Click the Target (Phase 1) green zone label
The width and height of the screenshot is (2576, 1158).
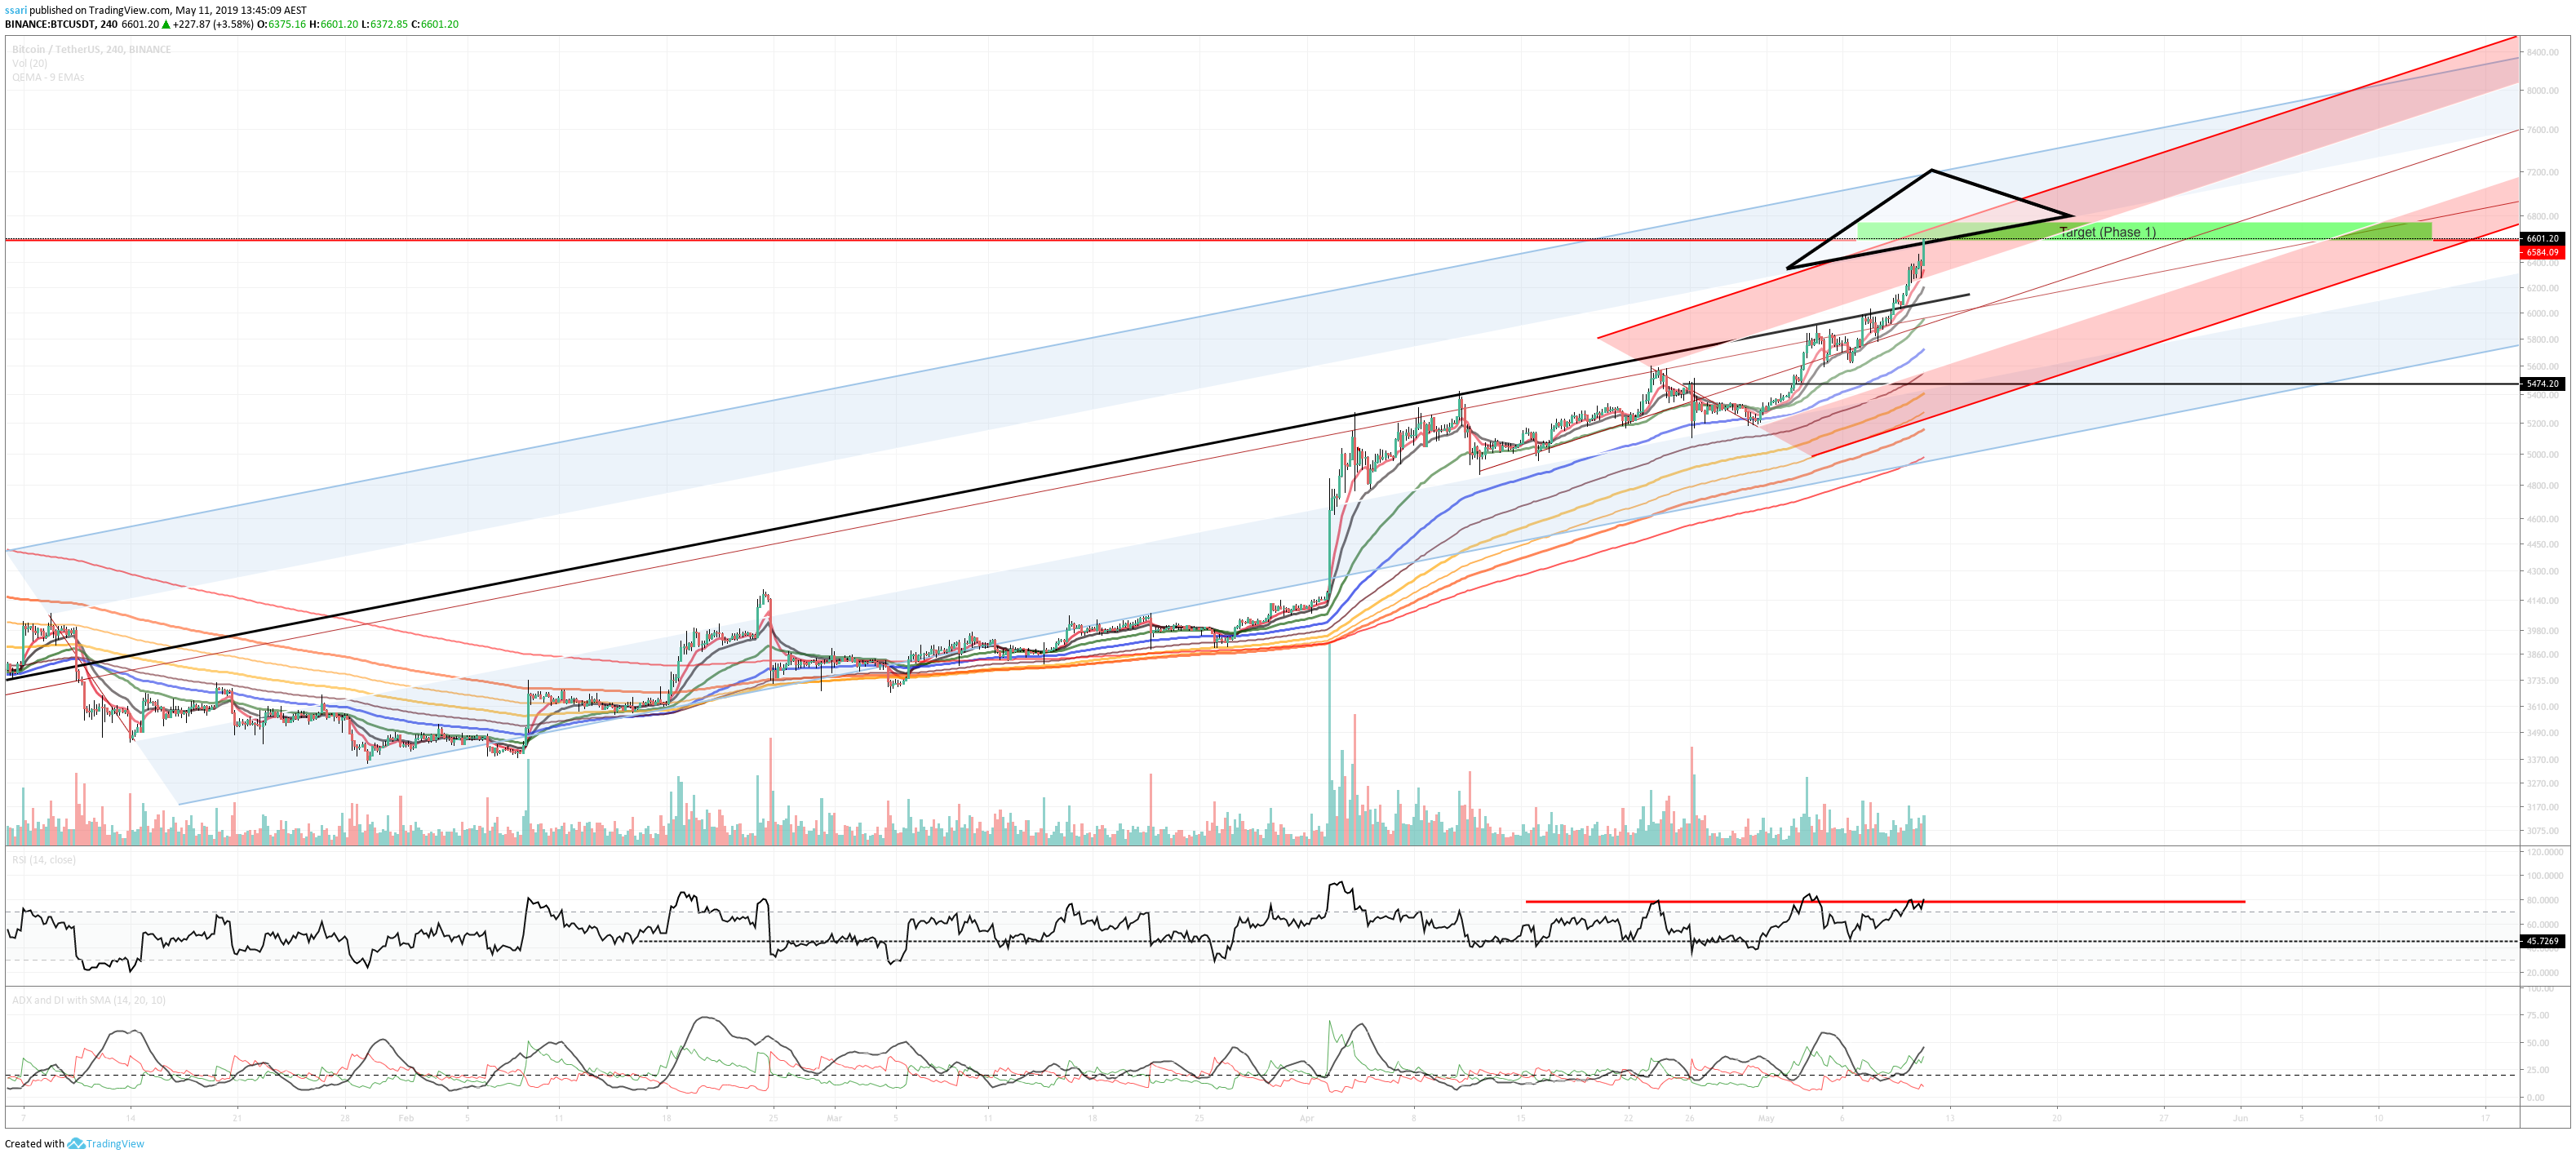click(x=2107, y=232)
